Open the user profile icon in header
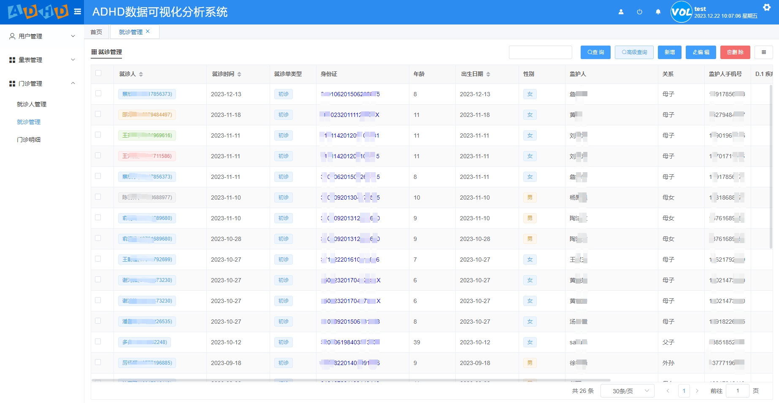 click(x=621, y=12)
